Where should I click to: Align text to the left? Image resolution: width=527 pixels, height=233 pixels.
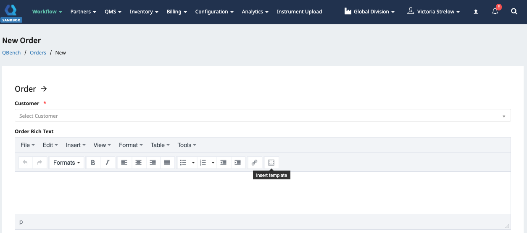(124, 163)
